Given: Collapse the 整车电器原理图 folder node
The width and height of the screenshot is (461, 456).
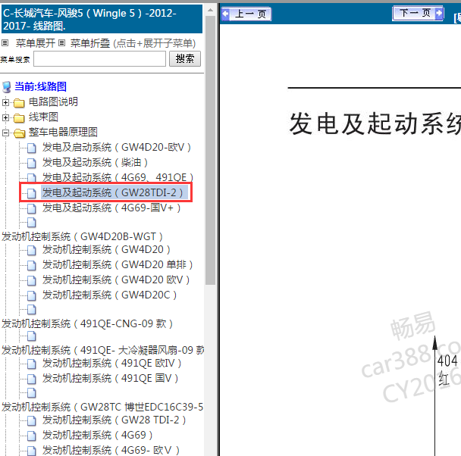Looking at the screenshot, I should click(x=5, y=133).
